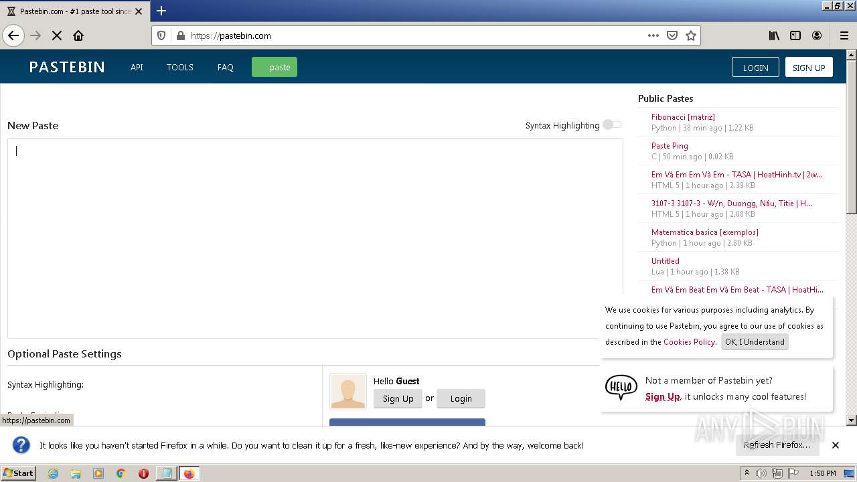Viewport: 857px width, 482px height.
Task: Launch Internet Explorer from the taskbar
Action: tap(53, 473)
